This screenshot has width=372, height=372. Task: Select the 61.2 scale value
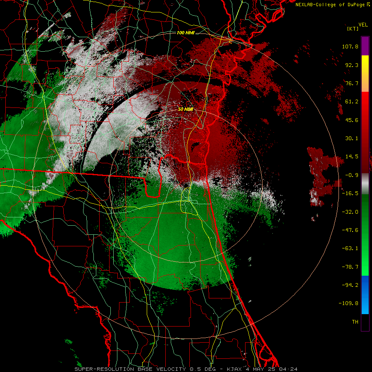pyautogui.click(x=352, y=102)
